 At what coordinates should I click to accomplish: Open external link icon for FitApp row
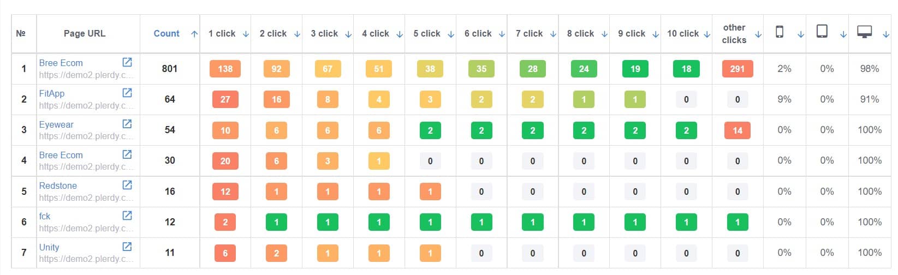click(x=127, y=93)
